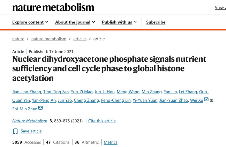Screen dimensions: 226x147
Task: Click the Cite this article link
Action: point(102,121)
